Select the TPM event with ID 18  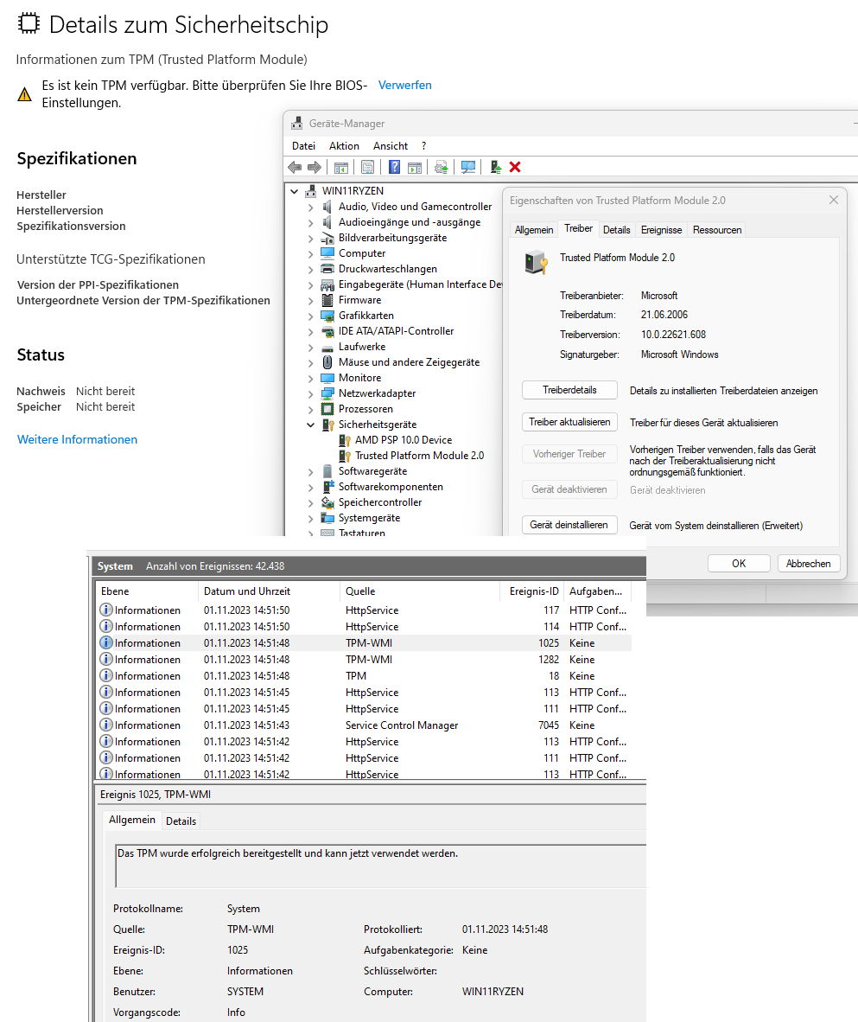click(364, 676)
